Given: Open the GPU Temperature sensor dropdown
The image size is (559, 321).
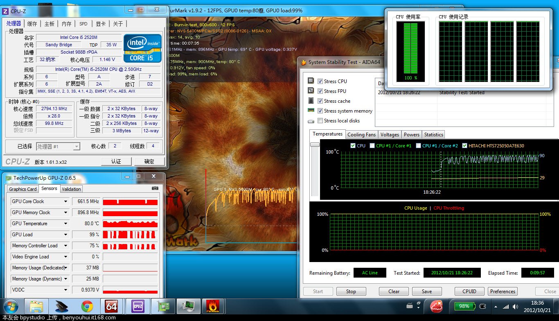Looking at the screenshot, I should click(65, 224).
